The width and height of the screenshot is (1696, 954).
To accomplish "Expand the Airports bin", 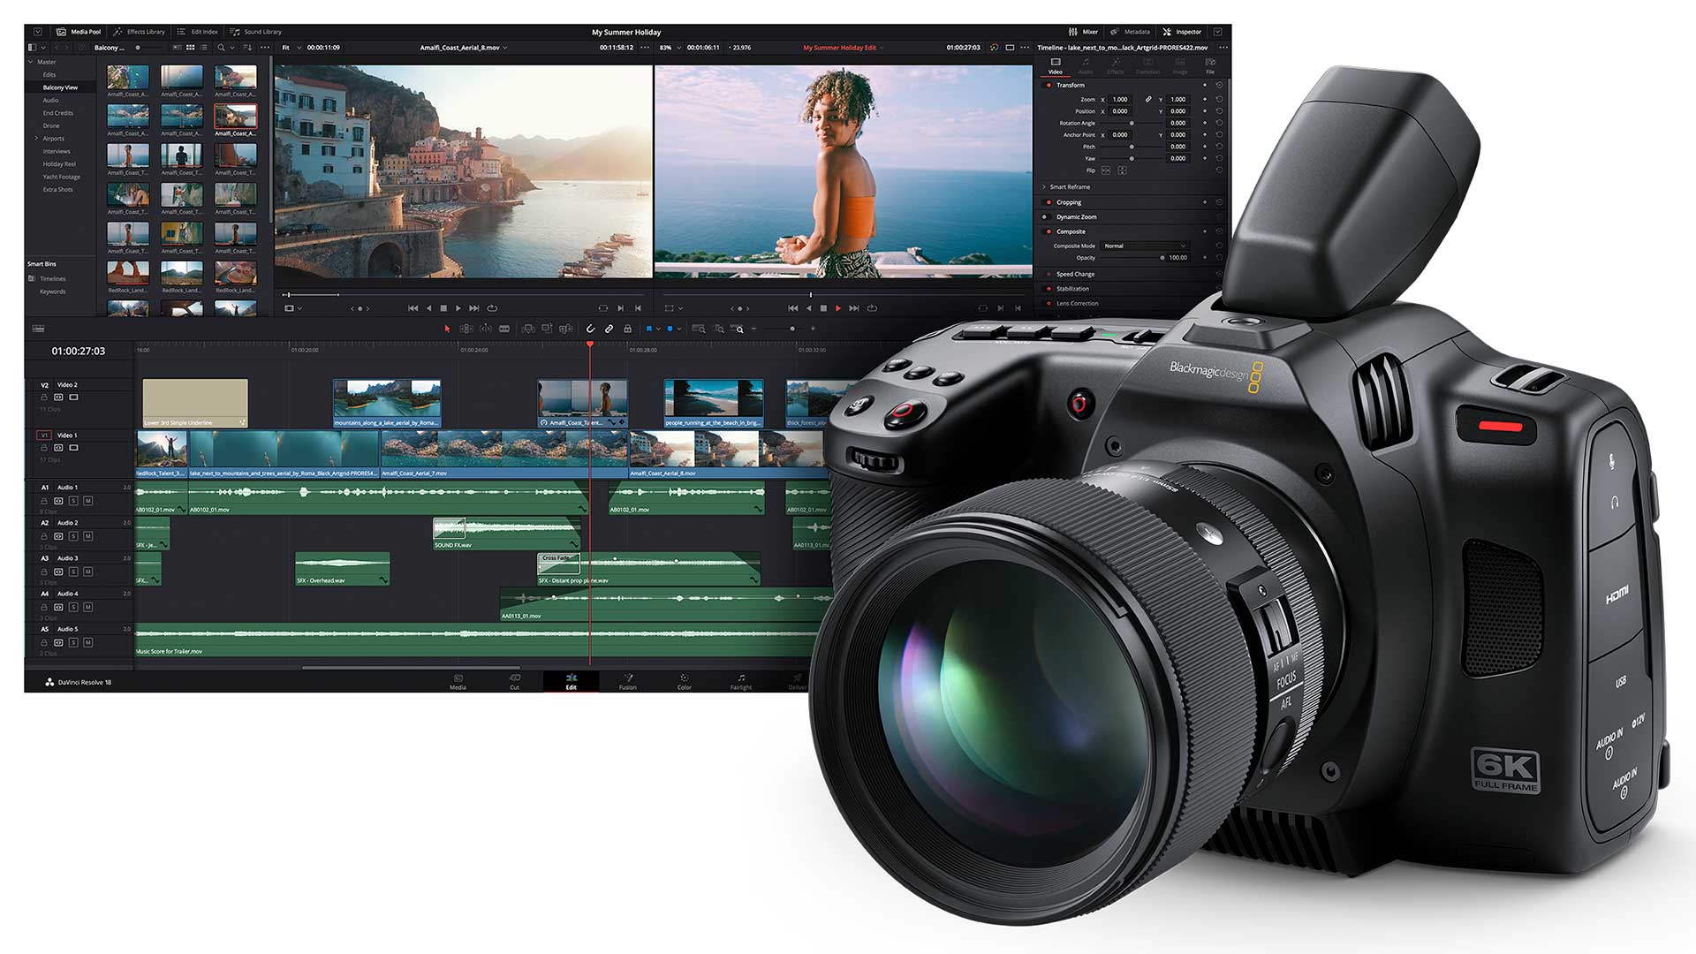I will (36, 139).
